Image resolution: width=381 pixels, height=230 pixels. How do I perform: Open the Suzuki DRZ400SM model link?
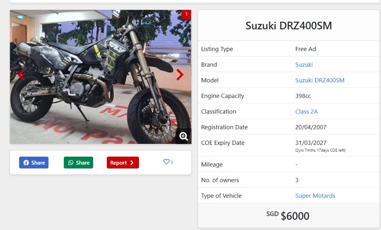point(320,80)
